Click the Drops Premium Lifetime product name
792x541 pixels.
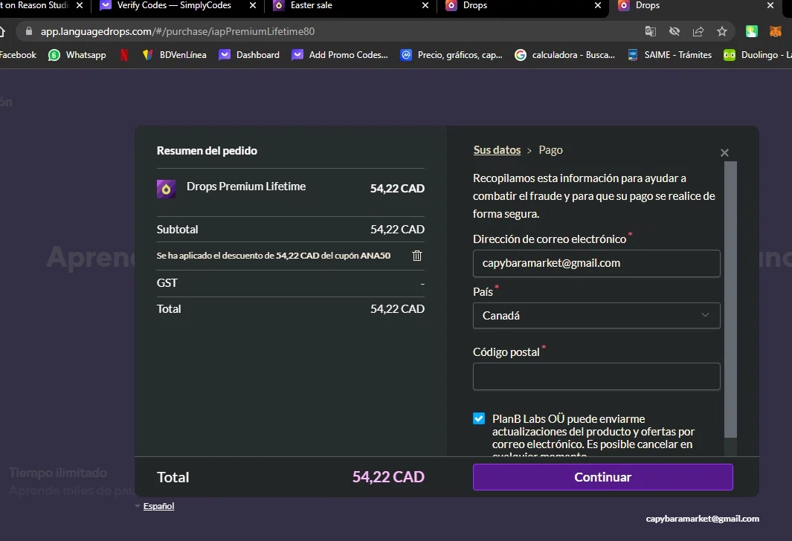point(246,187)
